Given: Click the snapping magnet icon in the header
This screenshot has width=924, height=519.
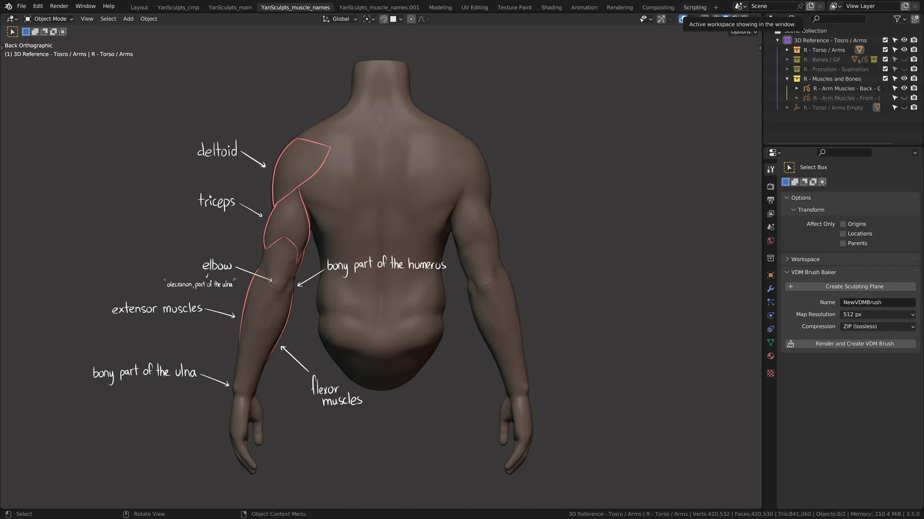Looking at the screenshot, I should (383, 19).
